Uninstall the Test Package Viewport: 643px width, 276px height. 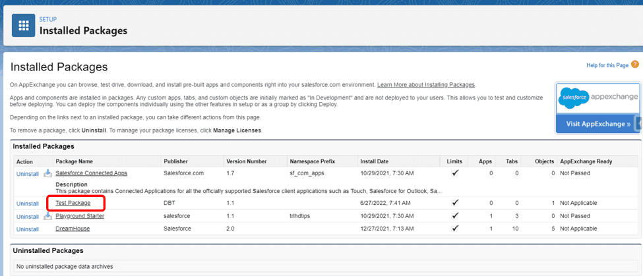pos(28,204)
